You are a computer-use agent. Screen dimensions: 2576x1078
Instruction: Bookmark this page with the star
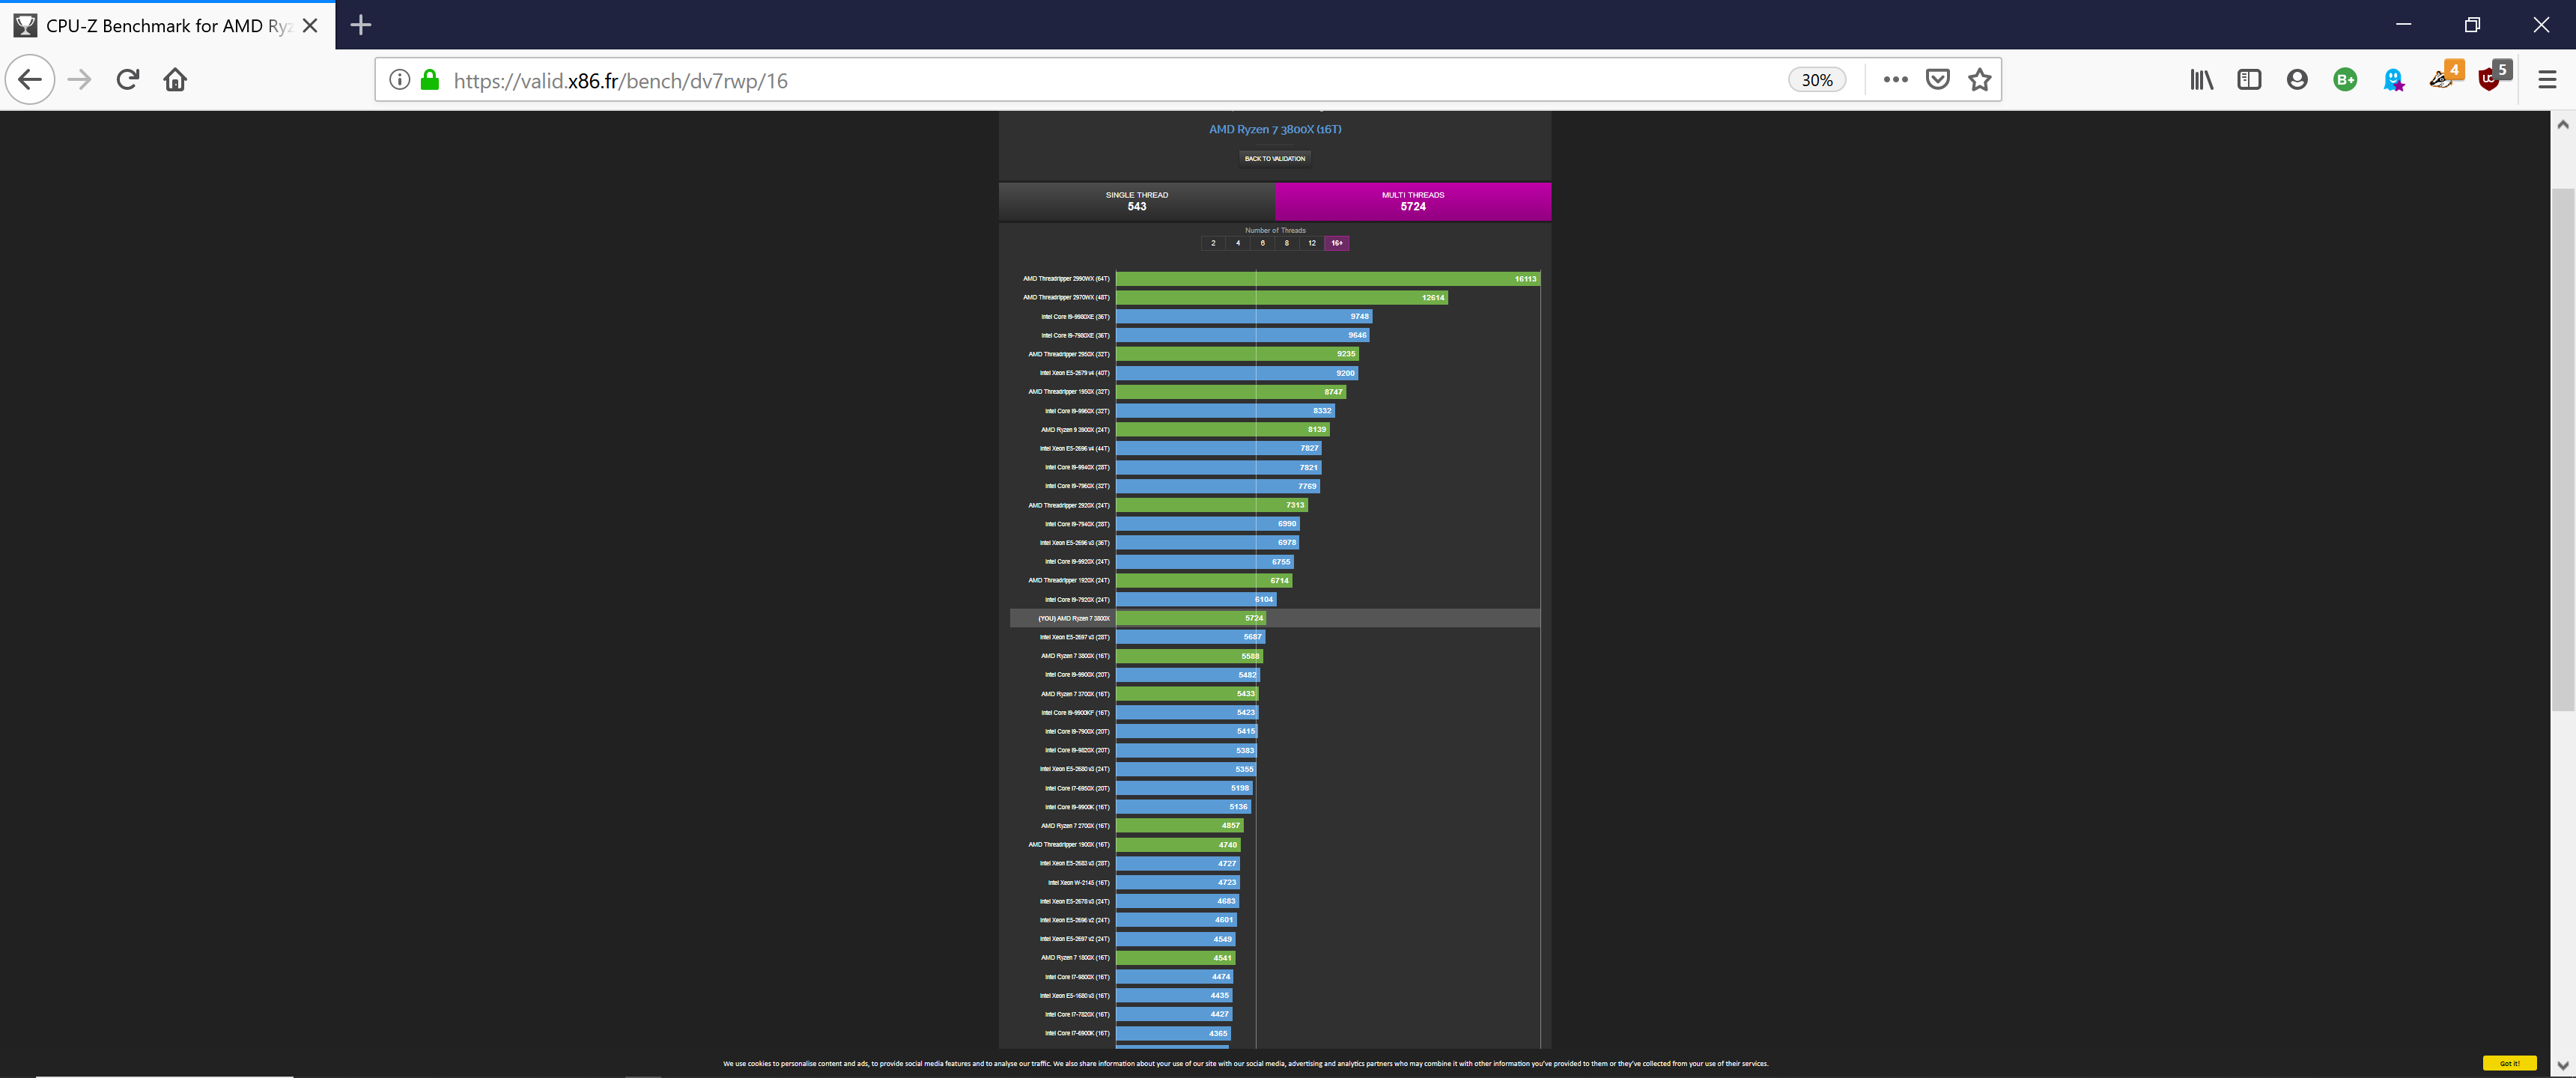[1979, 80]
